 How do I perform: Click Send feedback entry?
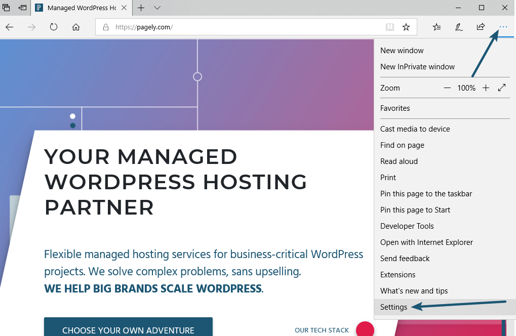pos(445,259)
